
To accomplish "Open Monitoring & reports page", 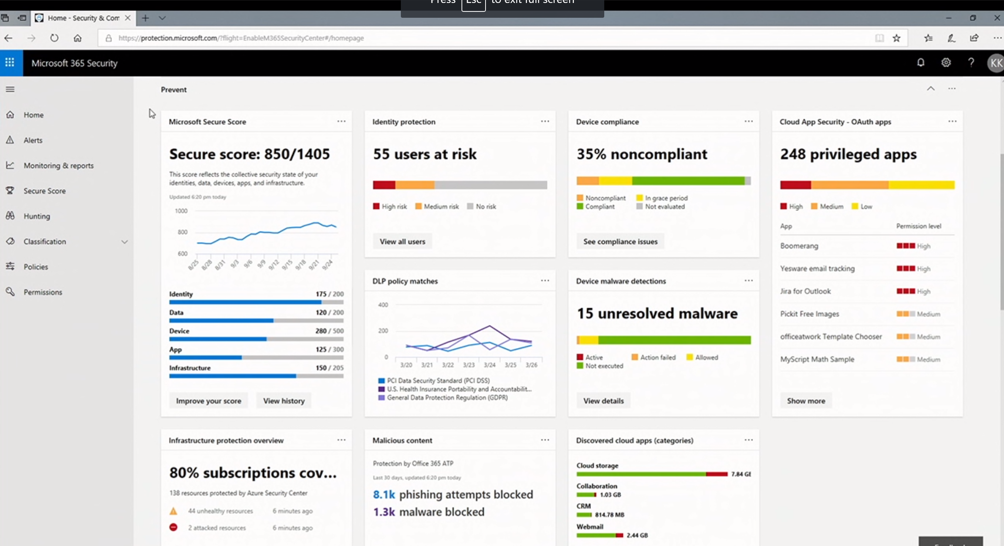I will [x=58, y=165].
